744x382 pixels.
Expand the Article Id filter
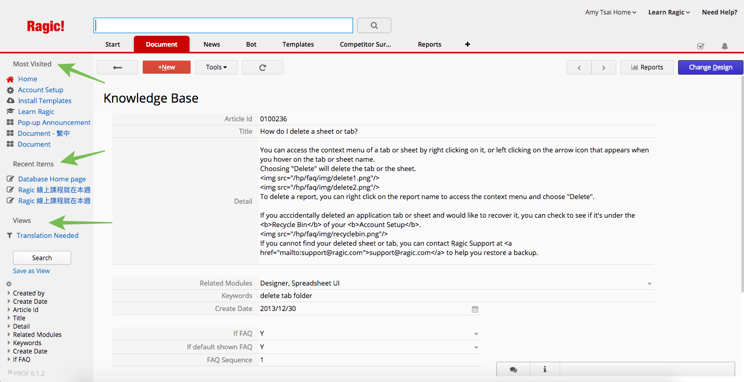coord(9,309)
